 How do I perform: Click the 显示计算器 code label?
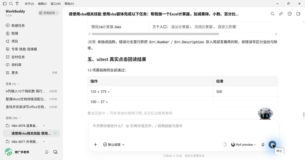pos(180,27)
